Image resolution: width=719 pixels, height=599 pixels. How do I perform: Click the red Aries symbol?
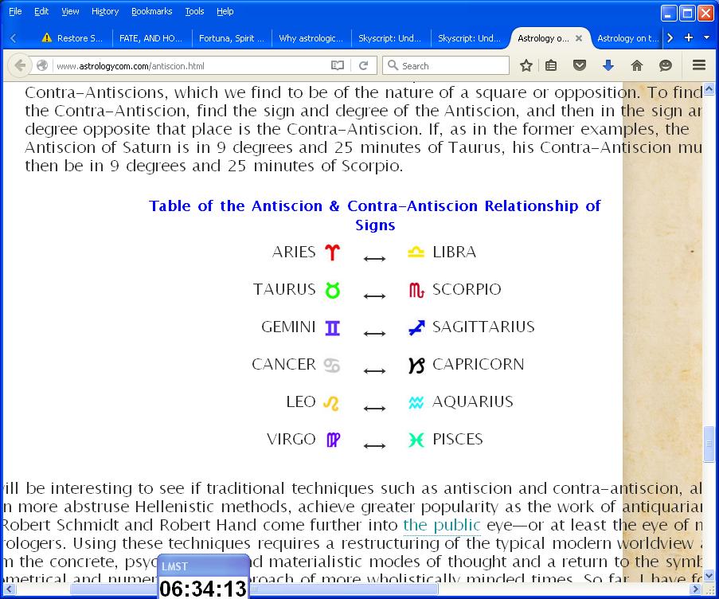click(333, 253)
